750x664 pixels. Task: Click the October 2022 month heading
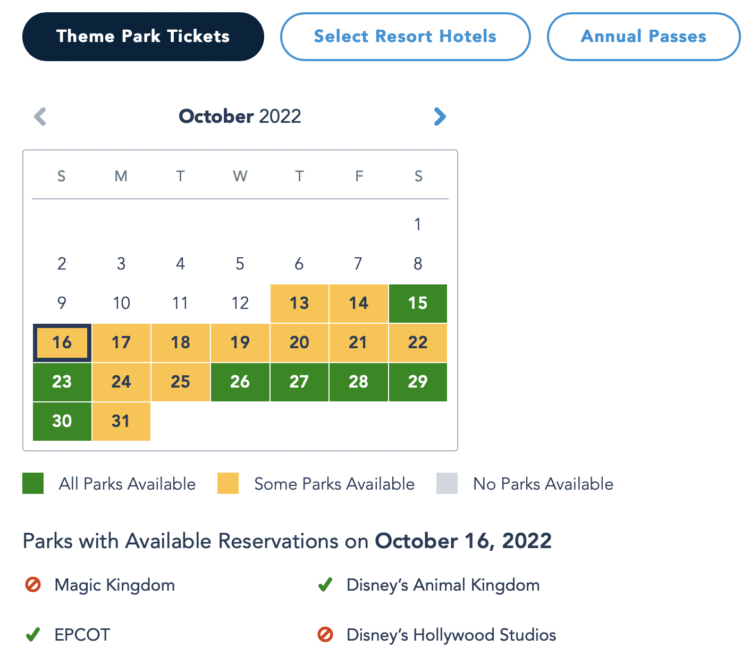(240, 116)
